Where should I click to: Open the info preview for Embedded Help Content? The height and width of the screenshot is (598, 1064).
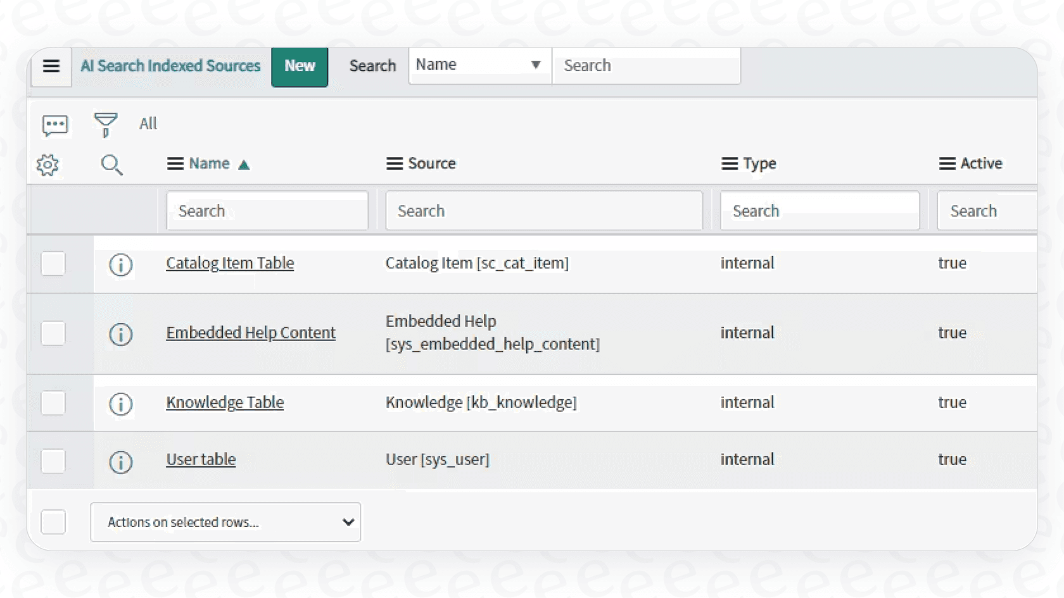click(x=120, y=335)
